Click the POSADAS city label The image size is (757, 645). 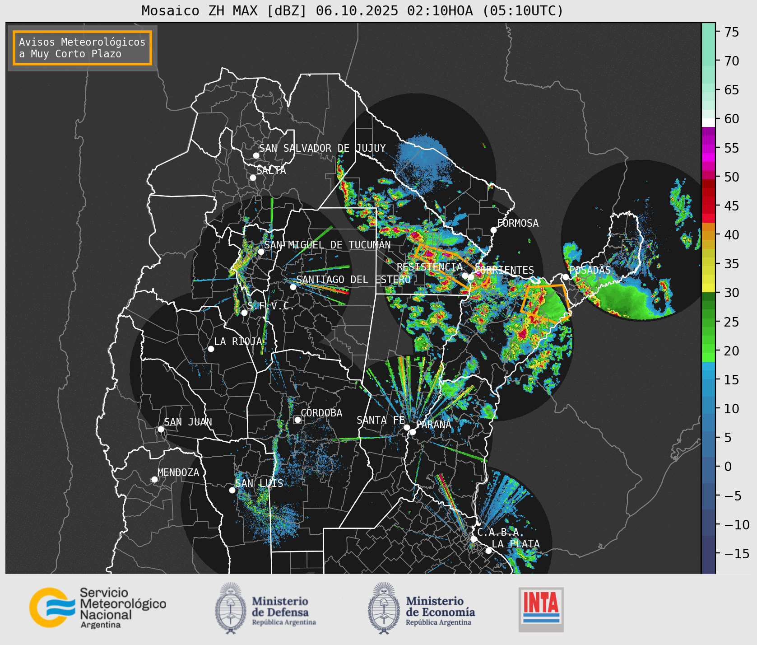tap(590, 270)
